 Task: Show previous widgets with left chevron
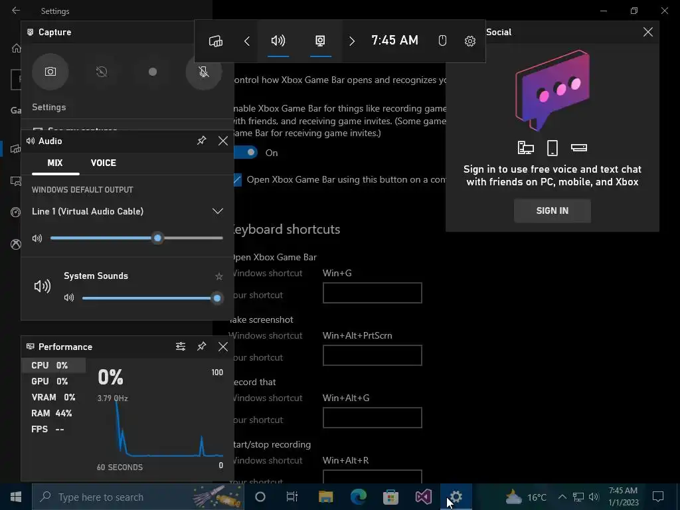(247, 41)
